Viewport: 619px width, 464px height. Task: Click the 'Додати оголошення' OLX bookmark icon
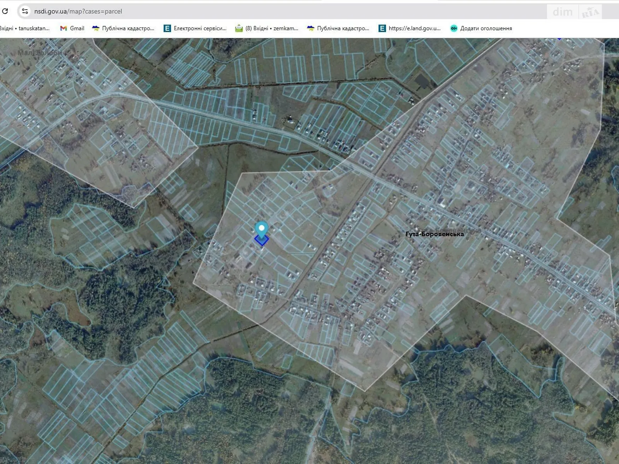(454, 28)
